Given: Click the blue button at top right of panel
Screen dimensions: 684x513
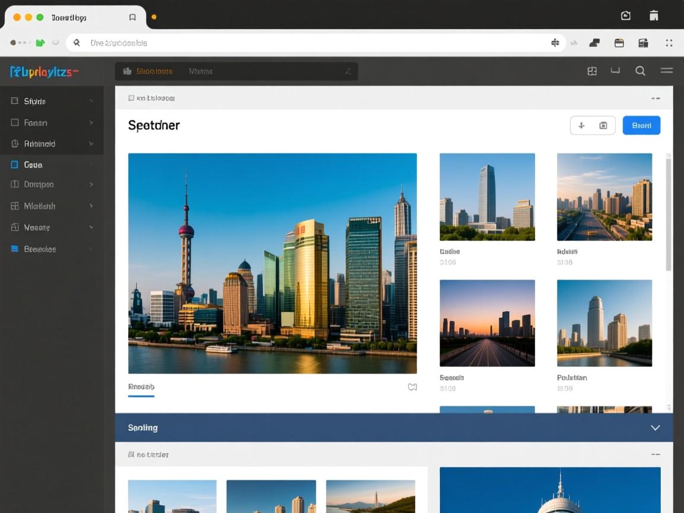Looking at the screenshot, I should coord(641,125).
